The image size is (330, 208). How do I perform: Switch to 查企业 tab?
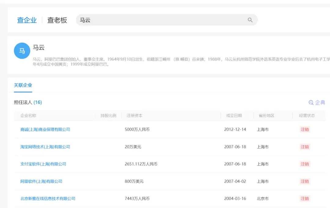(x=27, y=20)
